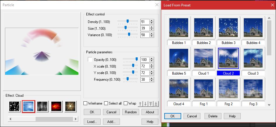Click the Density slider handle
Viewport: 276px width, 127px height.
pyautogui.click(x=127, y=21)
